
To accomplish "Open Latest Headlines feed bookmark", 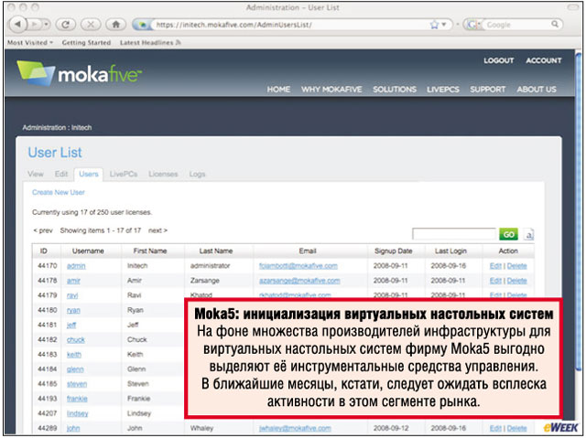I will click(150, 43).
